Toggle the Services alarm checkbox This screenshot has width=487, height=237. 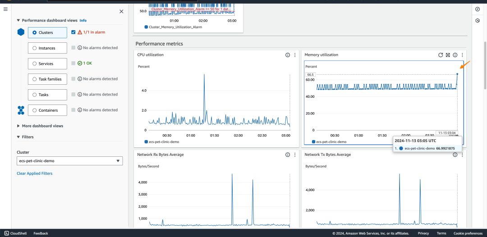click(x=74, y=63)
